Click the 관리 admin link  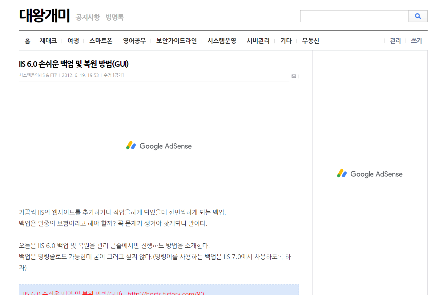coord(395,41)
